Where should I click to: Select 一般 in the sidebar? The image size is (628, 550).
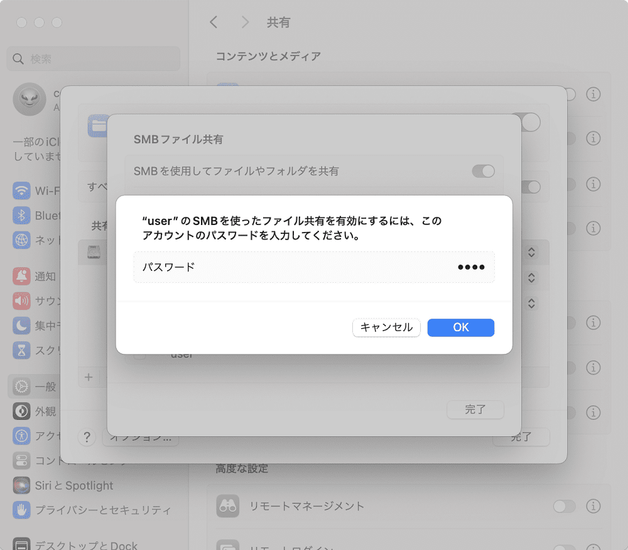click(x=35, y=387)
